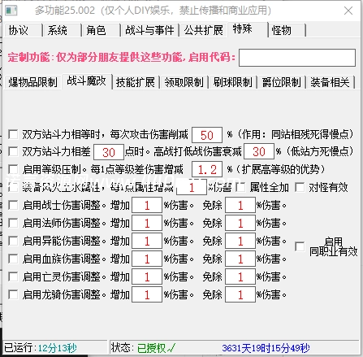Open the 领取限制 sub-tab

point(184,82)
